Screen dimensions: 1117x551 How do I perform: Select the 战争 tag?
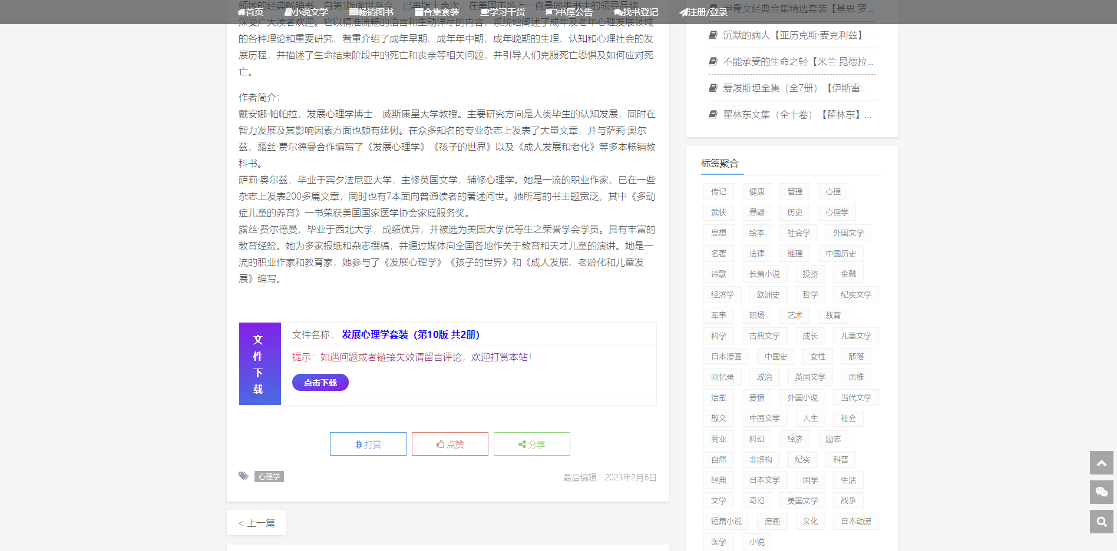pos(848,501)
